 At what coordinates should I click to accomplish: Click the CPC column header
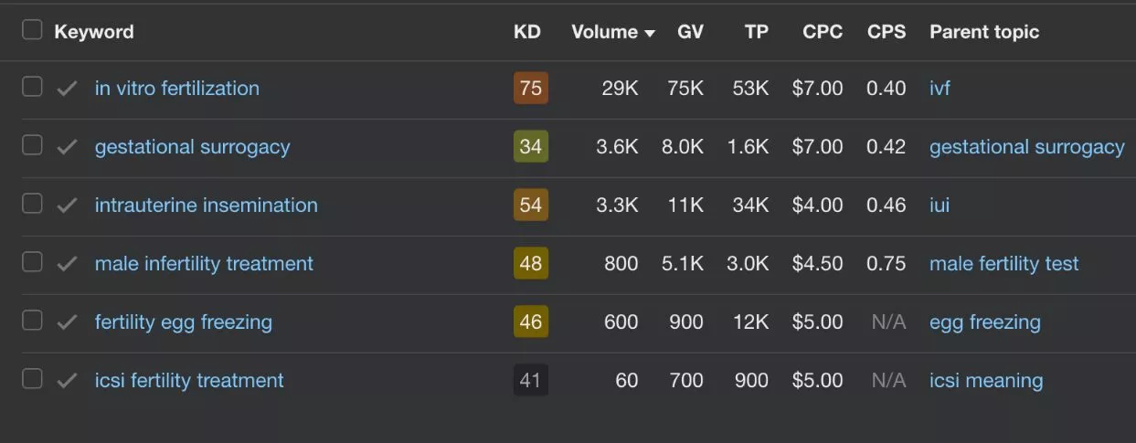click(x=823, y=32)
